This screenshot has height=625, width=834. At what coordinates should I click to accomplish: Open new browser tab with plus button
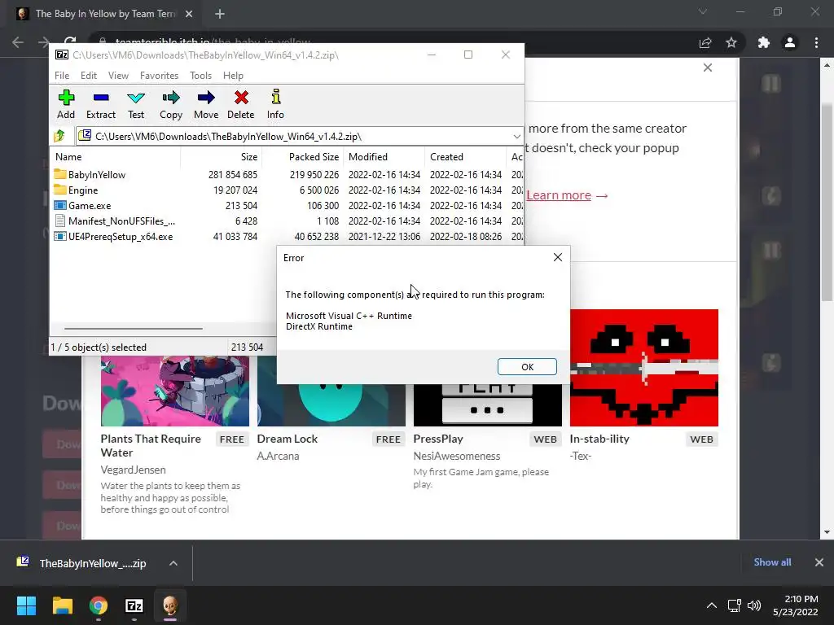pyautogui.click(x=220, y=14)
